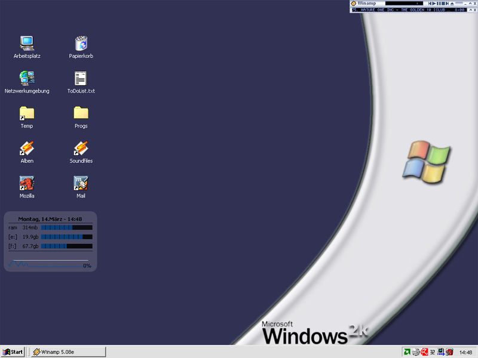Click Winamp's stop button
478x358 pixels.
tap(443, 4)
